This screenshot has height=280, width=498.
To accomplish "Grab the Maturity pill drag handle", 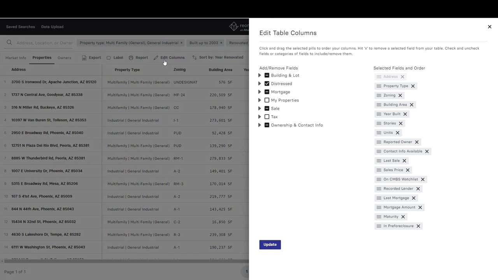I will [x=379, y=217].
